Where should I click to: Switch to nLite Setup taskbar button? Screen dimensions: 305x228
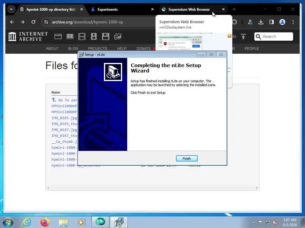coord(119,222)
